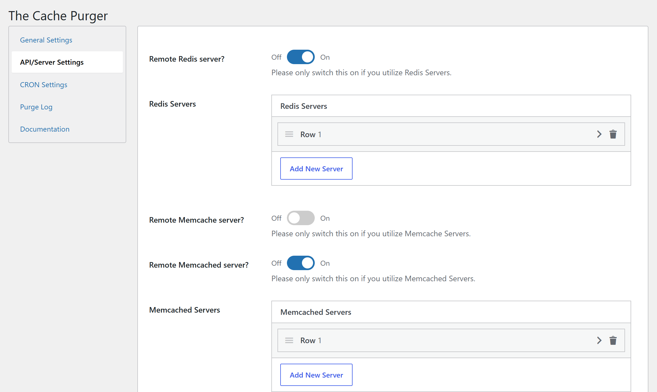
Task: Click 'On' label beside Memcache toggle
Action: tap(325, 218)
